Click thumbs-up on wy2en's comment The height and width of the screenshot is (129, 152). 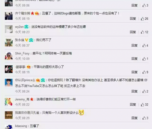coord(144,32)
